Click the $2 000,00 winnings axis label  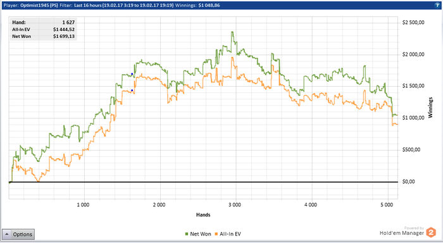click(413, 54)
